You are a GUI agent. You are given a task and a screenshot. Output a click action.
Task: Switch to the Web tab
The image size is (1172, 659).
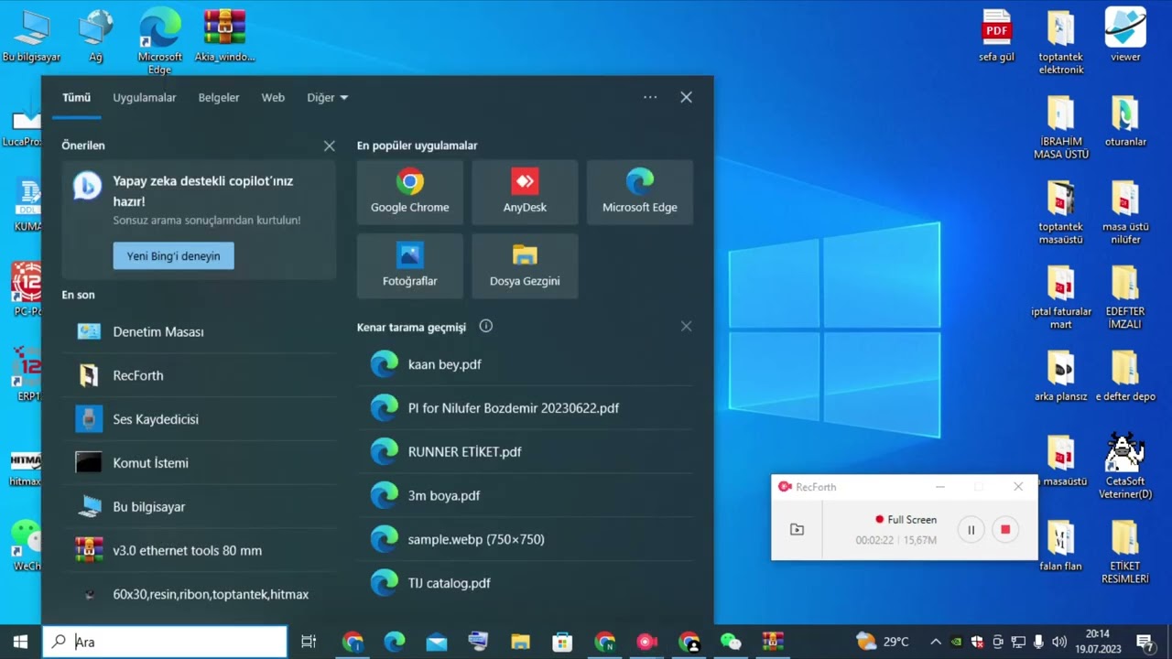tap(273, 97)
